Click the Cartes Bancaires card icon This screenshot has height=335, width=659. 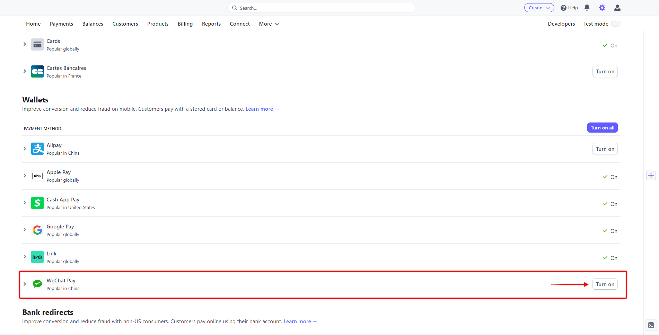coord(37,71)
